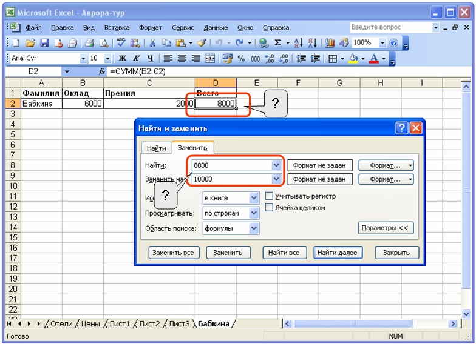Click into the Найти input containing 8000
The image size is (476, 344).
click(x=232, y=165)
